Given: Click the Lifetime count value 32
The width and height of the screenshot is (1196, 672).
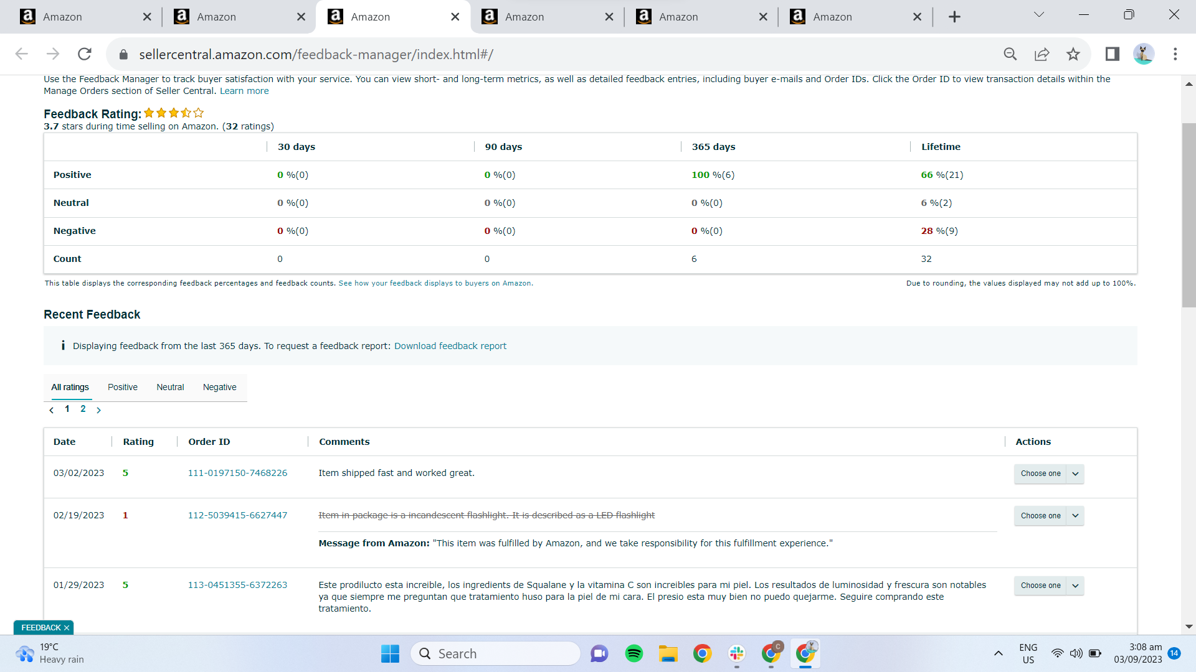Looking at the screenshot, I should (926, 259).
